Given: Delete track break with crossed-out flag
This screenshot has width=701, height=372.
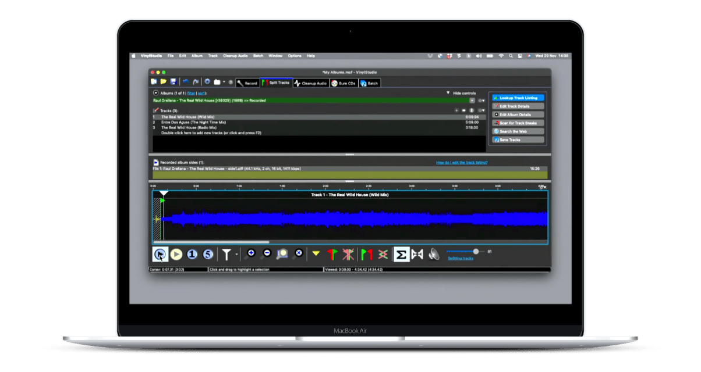Looking at the screenshot, I should pyautogui.click(x=348, y=254).
